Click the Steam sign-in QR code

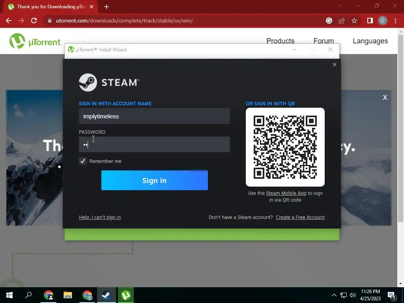(x=285, y=147)
